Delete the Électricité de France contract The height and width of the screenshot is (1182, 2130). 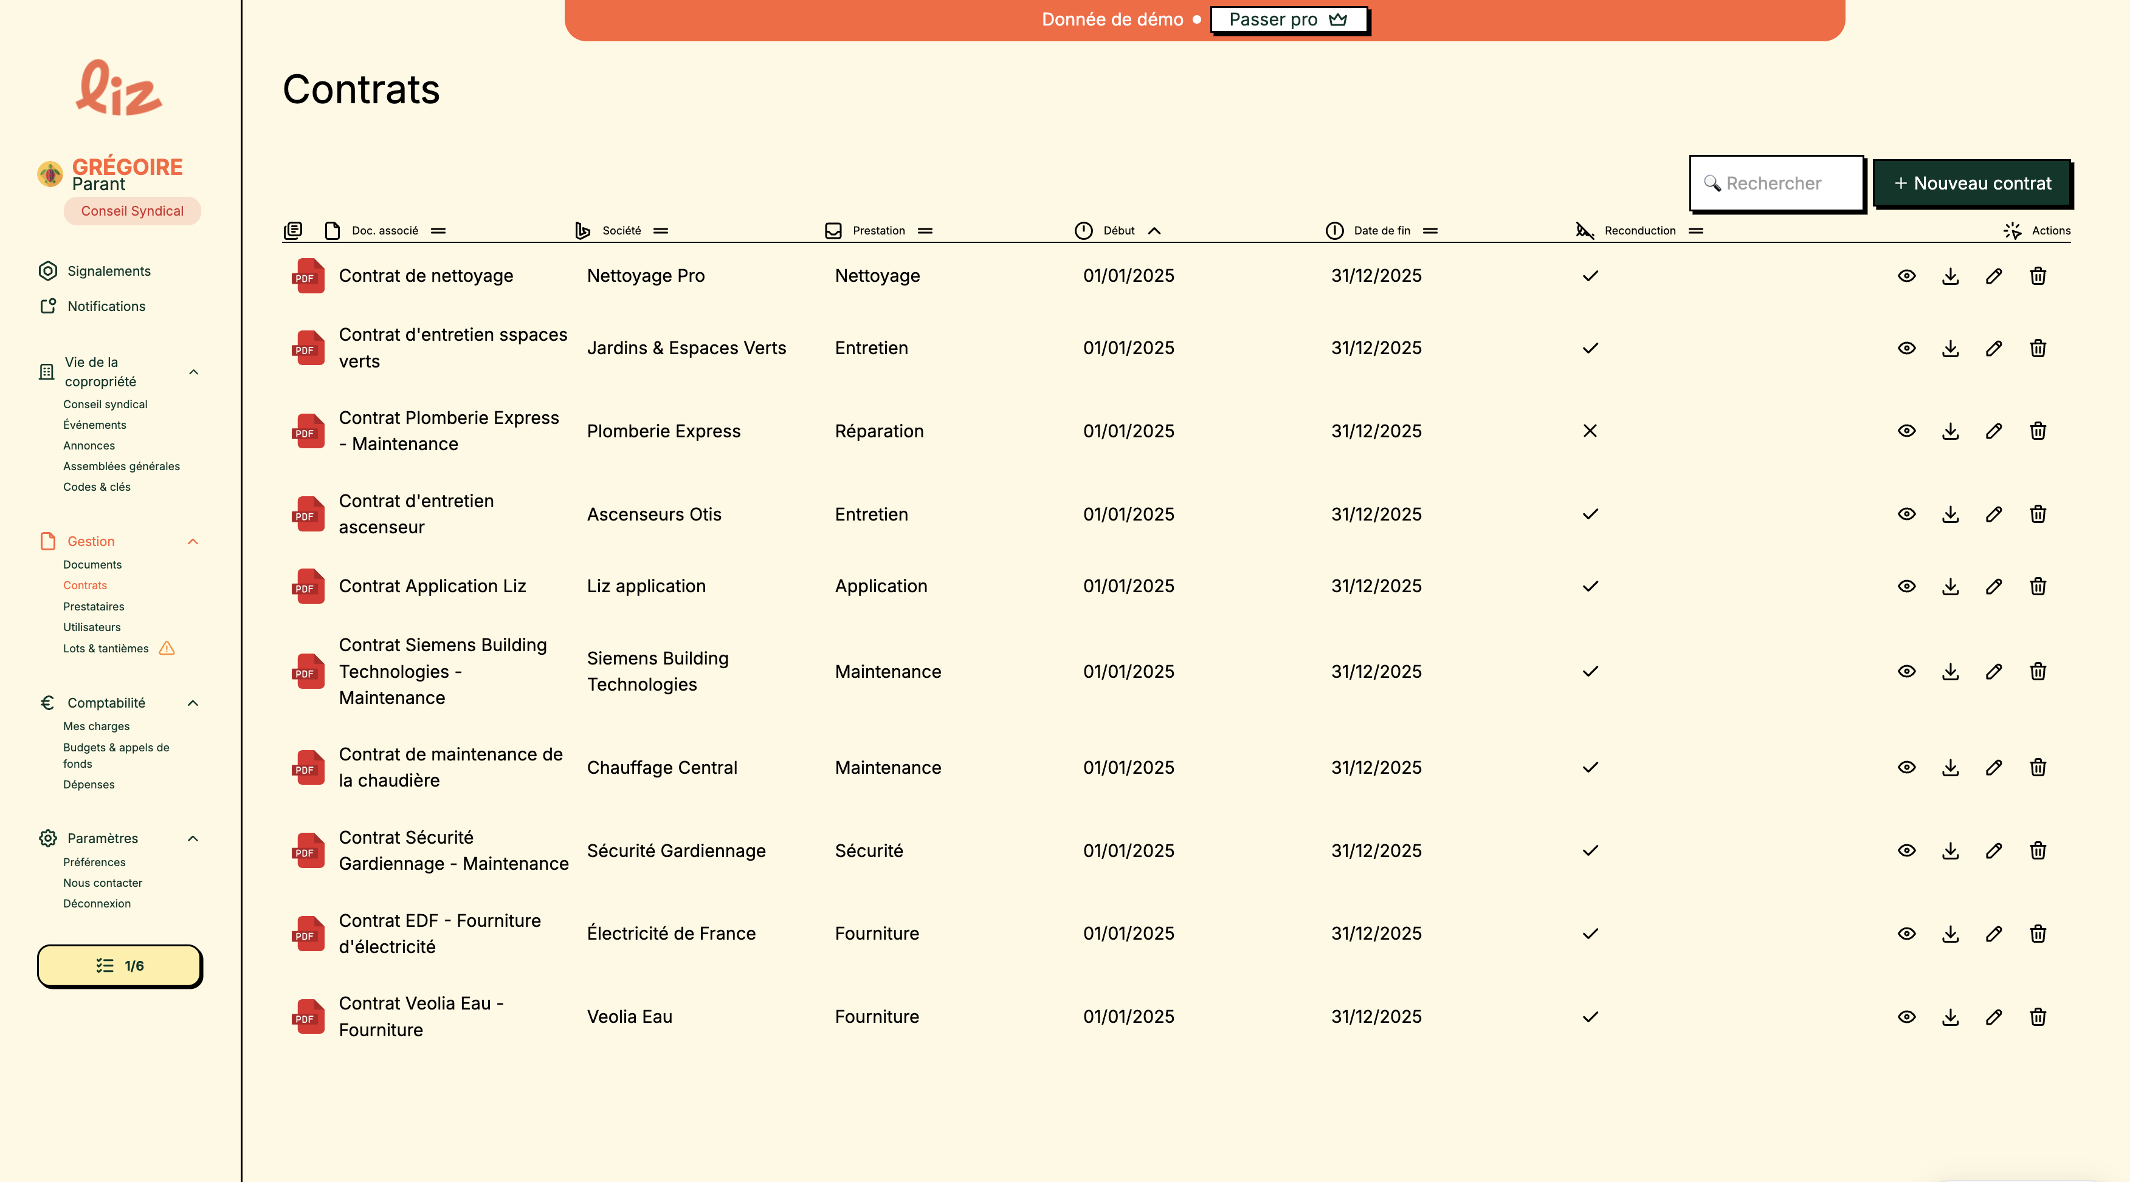point(2038,934)
